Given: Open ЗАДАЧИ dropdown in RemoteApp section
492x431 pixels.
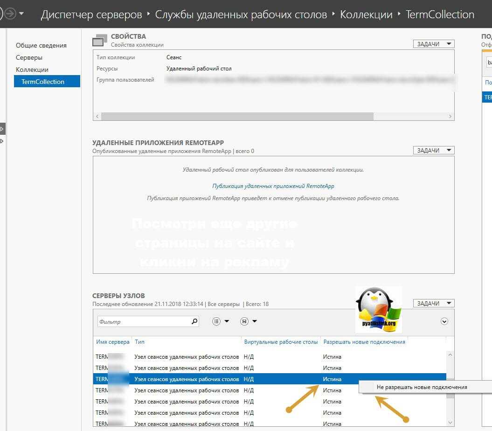Looking at the screenshot, I should click(x=433, y=150).
